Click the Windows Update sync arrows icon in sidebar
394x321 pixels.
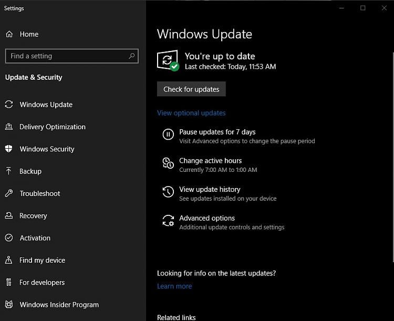9,105
